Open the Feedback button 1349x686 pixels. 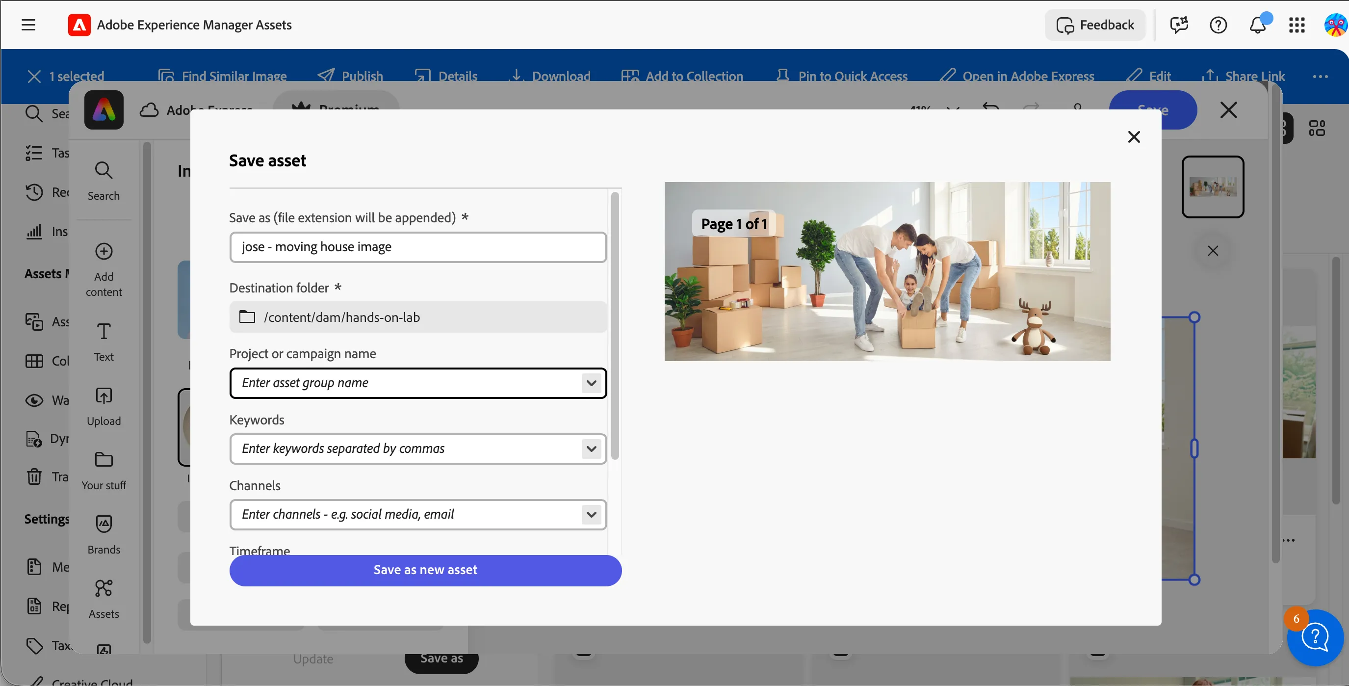point(1095,25)
